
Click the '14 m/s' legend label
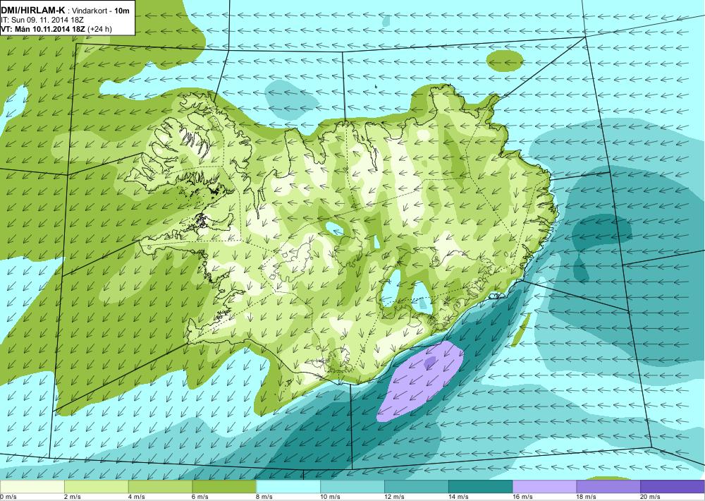(459, 497)
